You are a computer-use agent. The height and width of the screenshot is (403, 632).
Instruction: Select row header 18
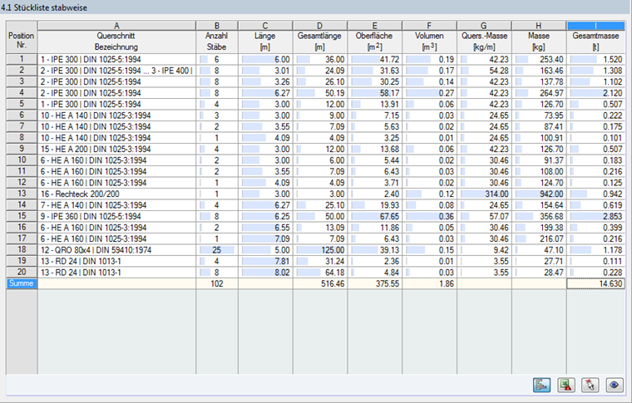point(22,250)
